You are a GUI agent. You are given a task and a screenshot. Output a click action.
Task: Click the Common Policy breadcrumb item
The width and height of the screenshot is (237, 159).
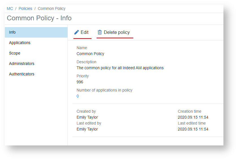click(x=51, y=9)
